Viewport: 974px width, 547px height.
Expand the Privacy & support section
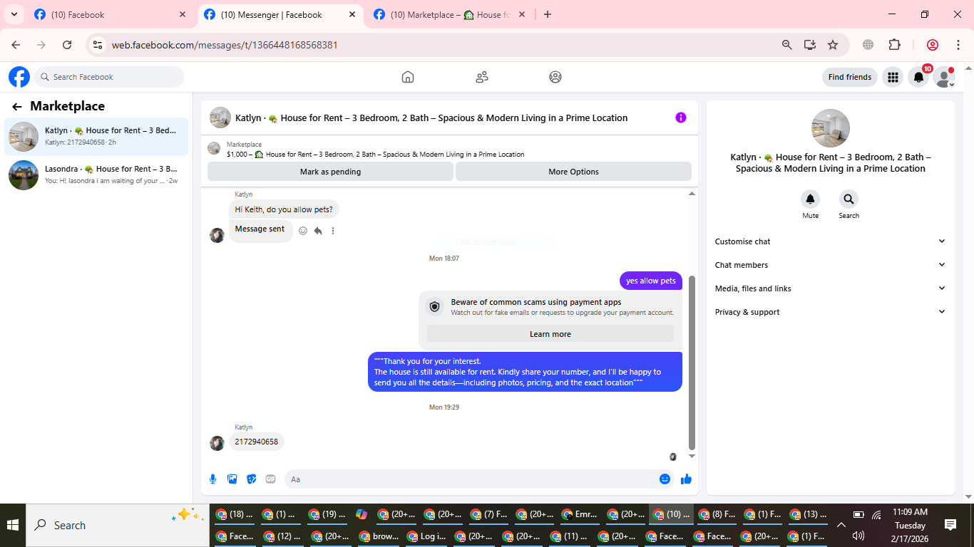click(830, 312)
